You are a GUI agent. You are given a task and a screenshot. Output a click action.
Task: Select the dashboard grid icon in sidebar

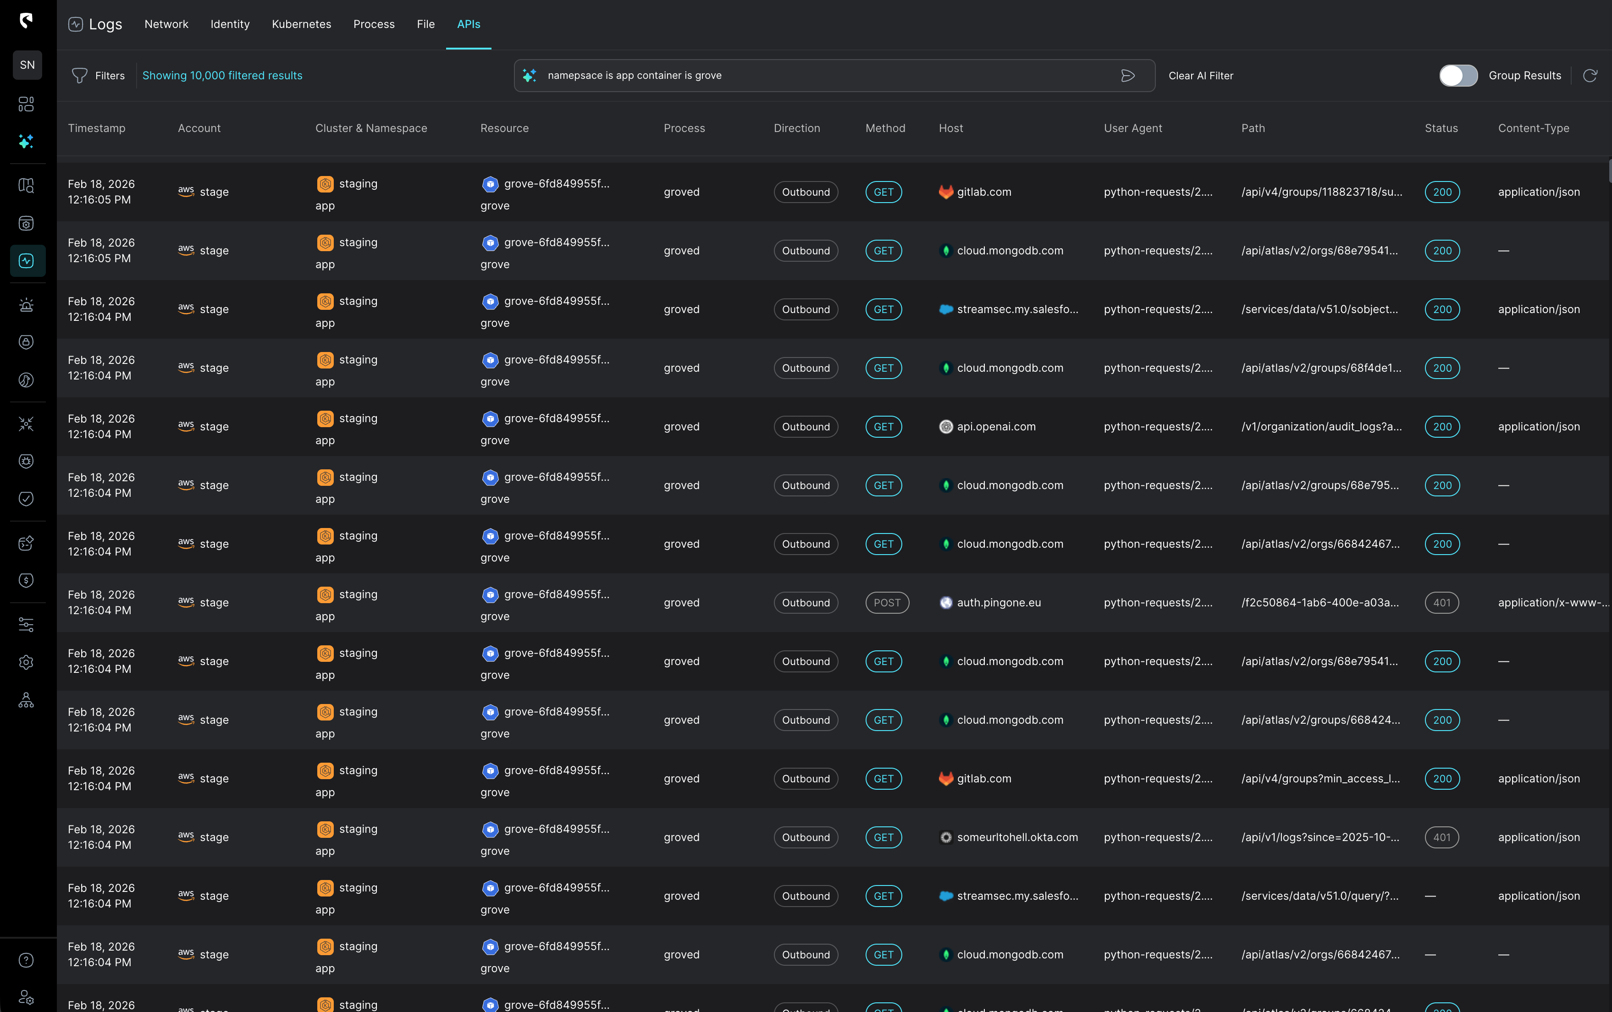[x=27, y=104]
